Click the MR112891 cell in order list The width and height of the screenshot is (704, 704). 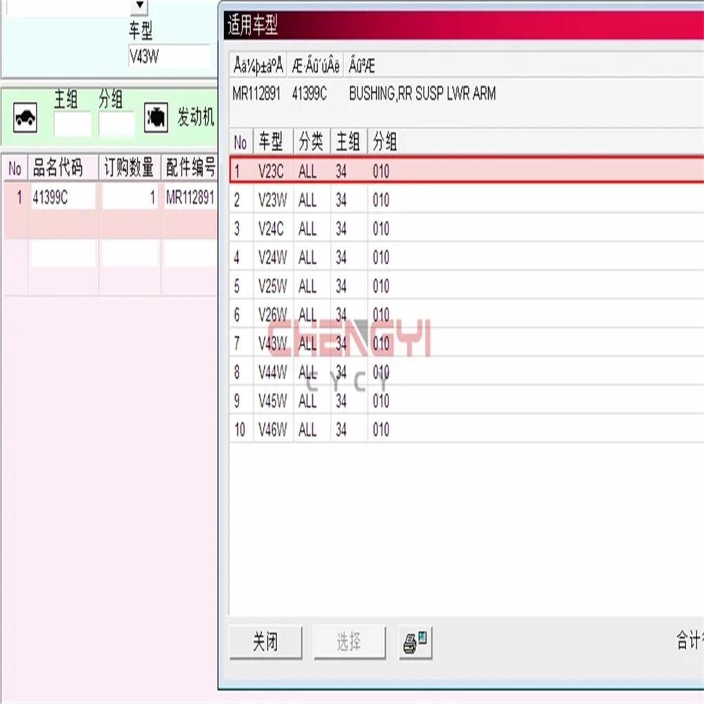190,197
